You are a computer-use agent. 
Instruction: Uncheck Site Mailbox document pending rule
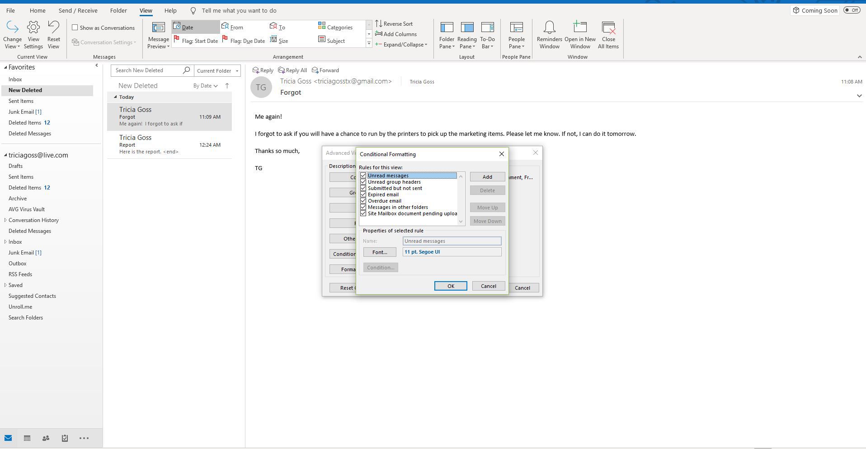click(x=363, y=213)
